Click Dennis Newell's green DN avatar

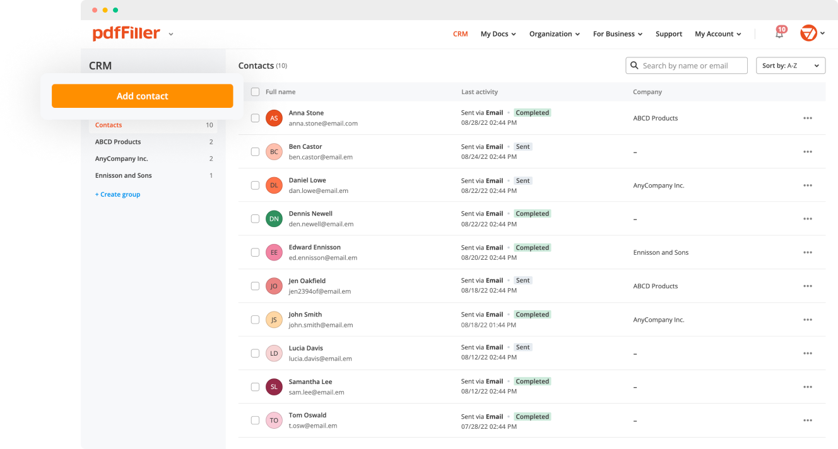click(274, 219)
